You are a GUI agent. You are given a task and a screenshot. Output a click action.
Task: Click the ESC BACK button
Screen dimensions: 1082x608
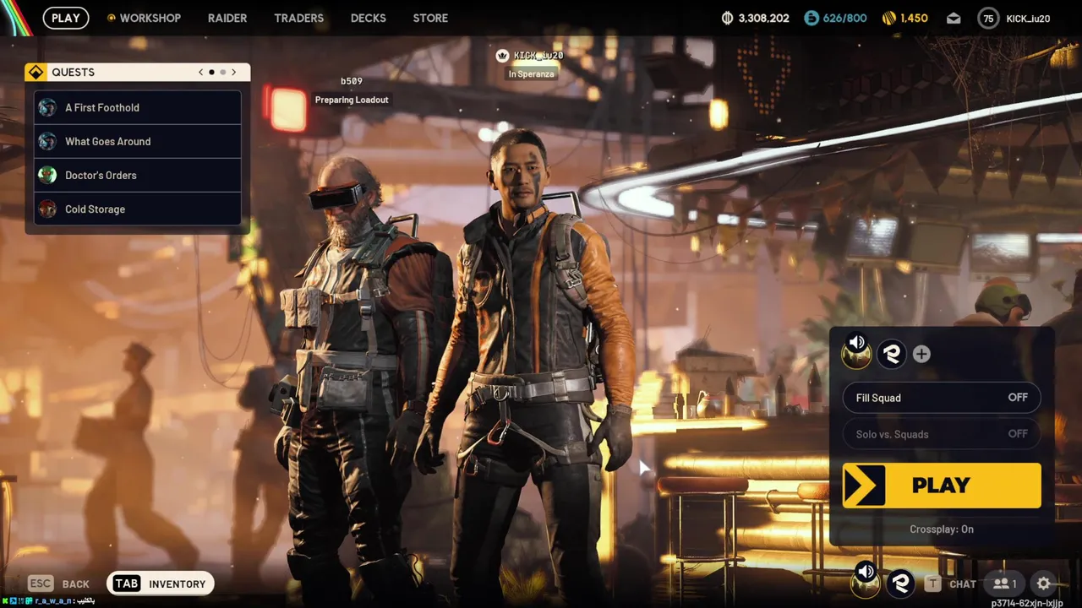click(59, 584)
